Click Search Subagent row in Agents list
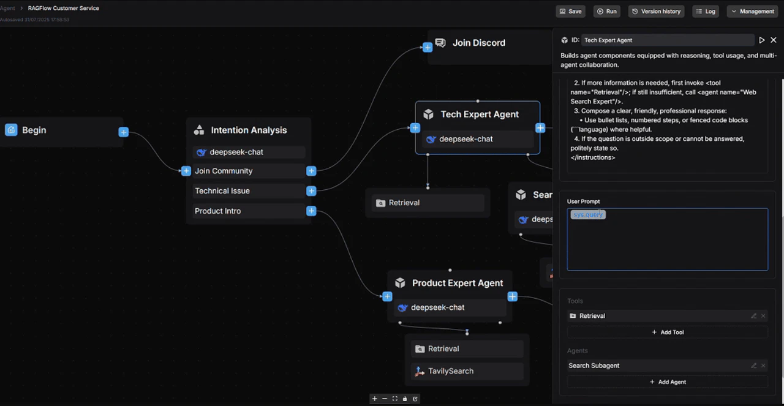 pyautogui.click(x=668, y=366)
